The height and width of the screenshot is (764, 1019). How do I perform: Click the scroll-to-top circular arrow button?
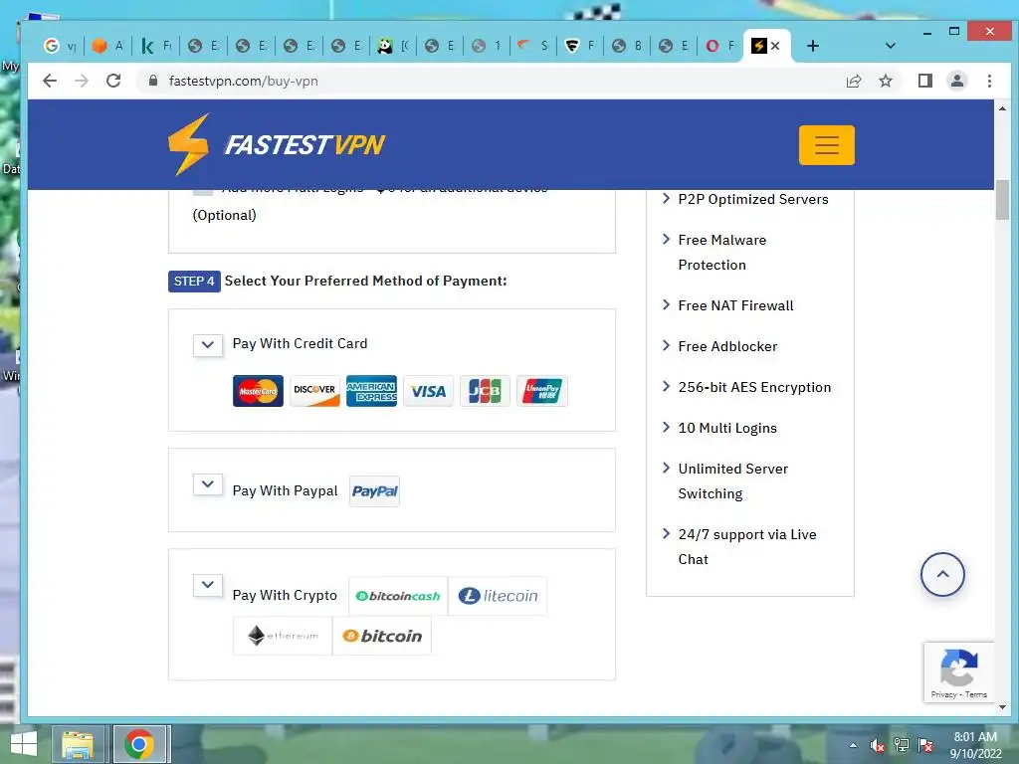pyautogui.click(x=942, y=574)
